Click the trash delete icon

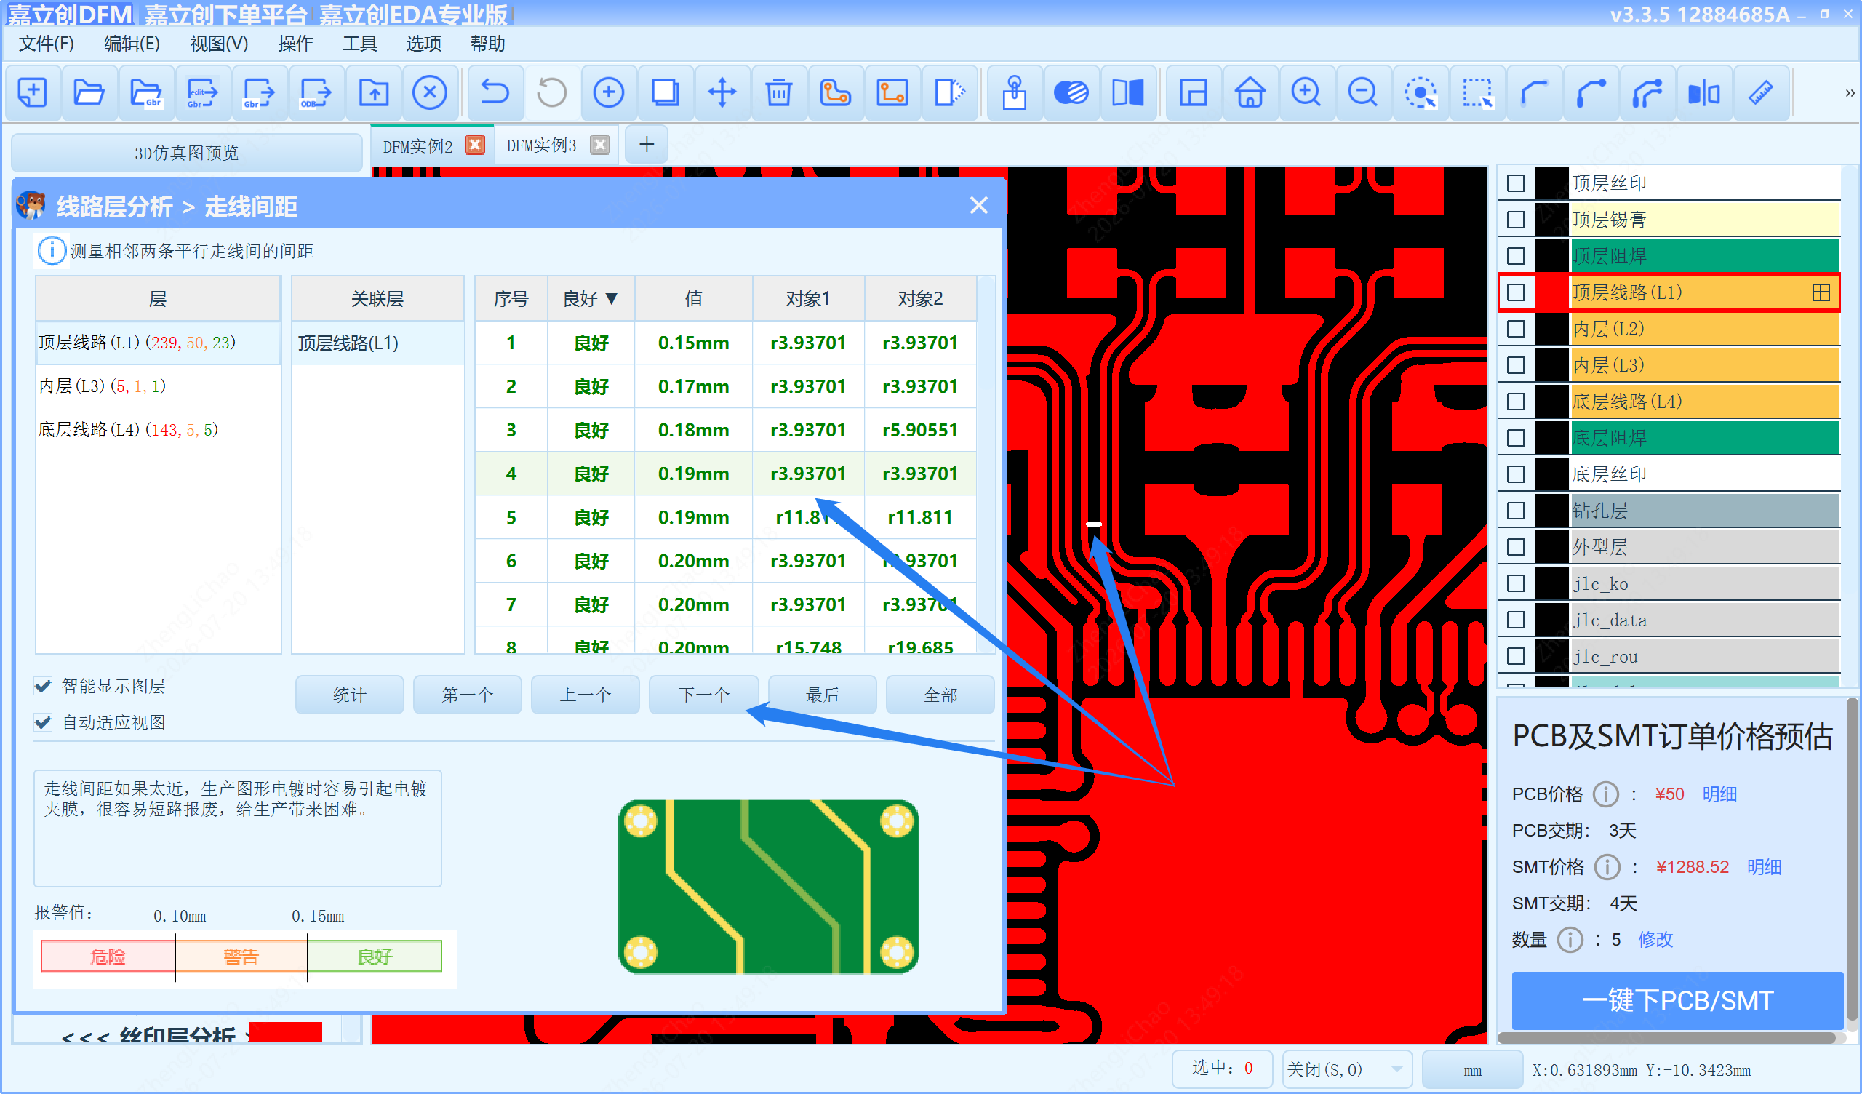[x=779, y=92]
